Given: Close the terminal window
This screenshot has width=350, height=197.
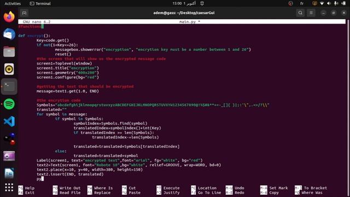Looking at the screenshot, I should pyautogui.click(x=344, y=13).
